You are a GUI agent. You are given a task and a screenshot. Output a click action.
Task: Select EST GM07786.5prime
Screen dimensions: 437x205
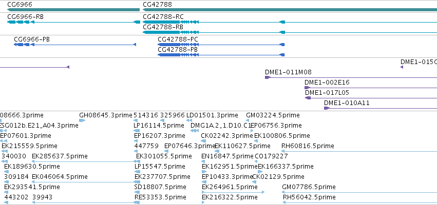[x=309, y=188]
